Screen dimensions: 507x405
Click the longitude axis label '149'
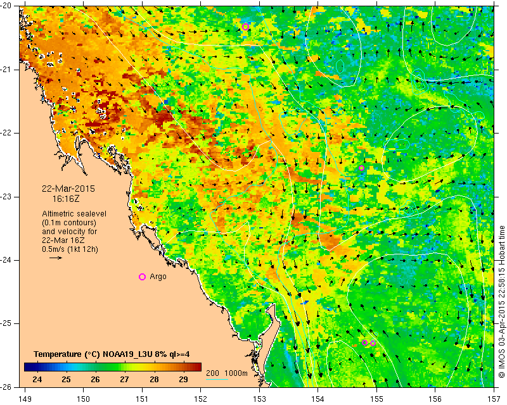pyautogui.click(x=25, y=399)
